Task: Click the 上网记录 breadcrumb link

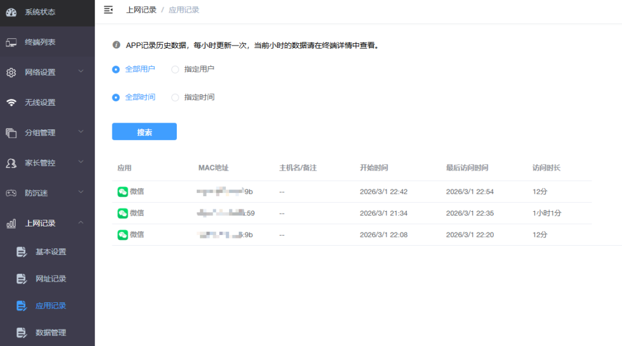Action: click(141, 10)
